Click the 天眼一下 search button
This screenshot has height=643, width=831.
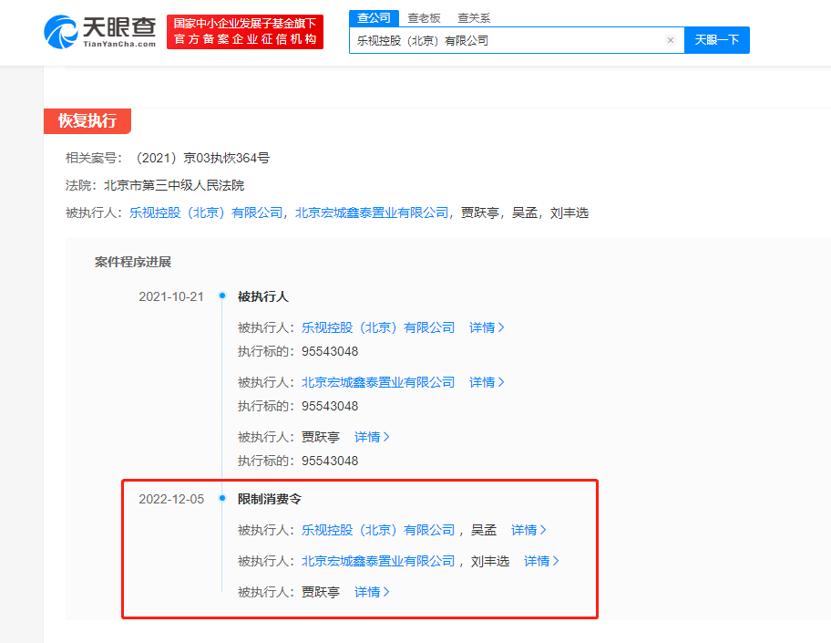(716, 40)
